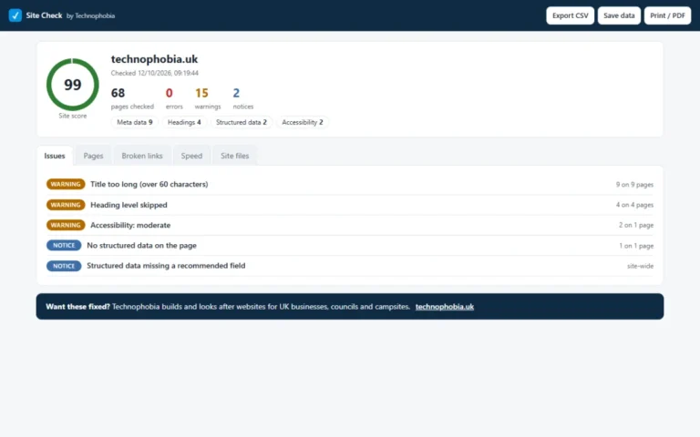Click the site score 99 circular gauge
700x437 pixels.
pos(73,85)
